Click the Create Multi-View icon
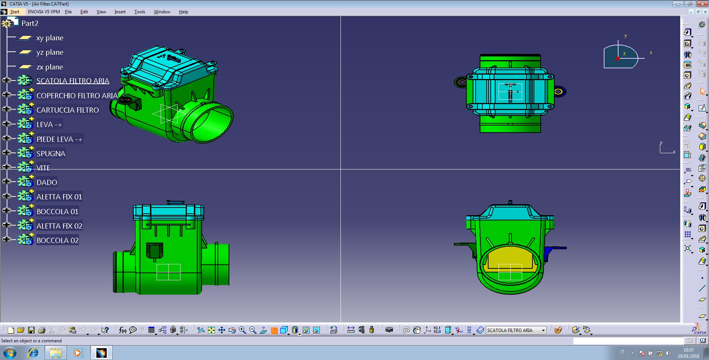The image size is (709, 360). click(274, 330)
